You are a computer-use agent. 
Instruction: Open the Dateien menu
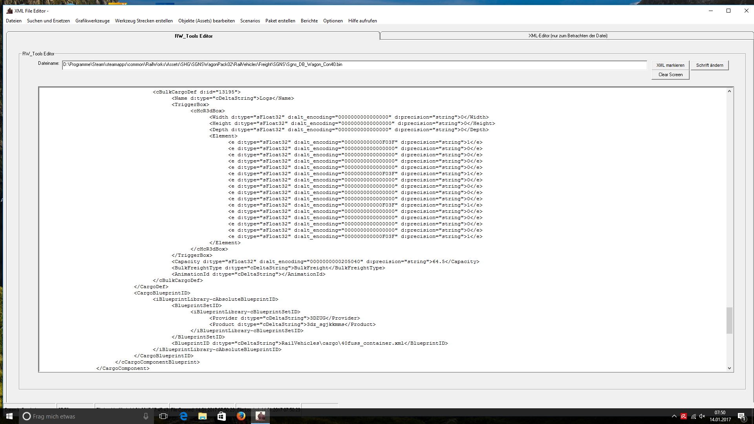[14, 21]
